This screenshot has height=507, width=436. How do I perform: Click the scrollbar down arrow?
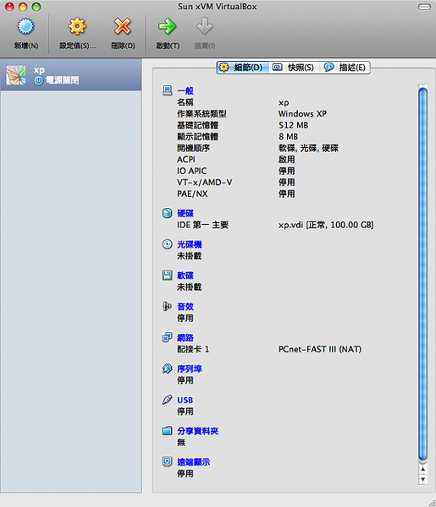click(x=422, y=479)
